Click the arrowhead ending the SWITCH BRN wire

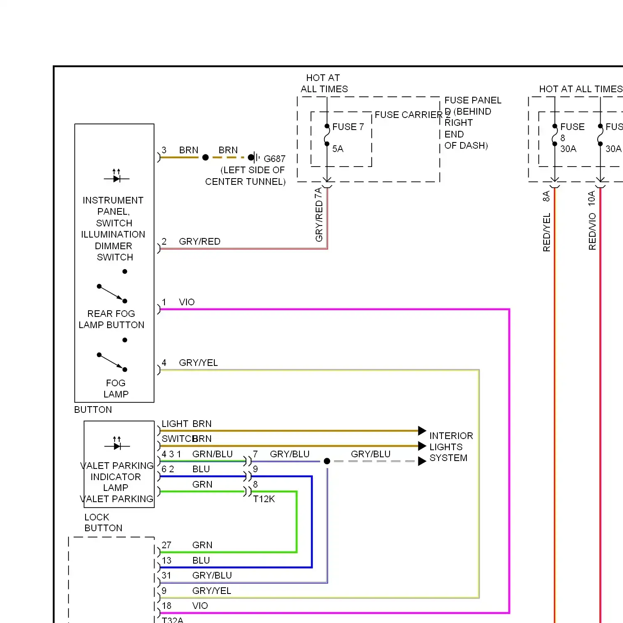pos(422,446)
